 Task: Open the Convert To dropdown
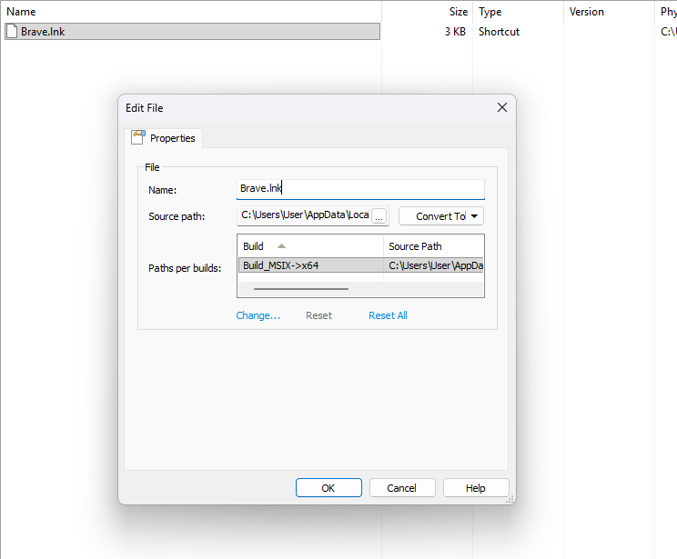440,216
